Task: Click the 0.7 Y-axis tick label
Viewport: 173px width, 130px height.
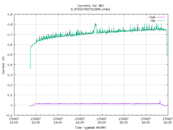Action: click(10, 35)
